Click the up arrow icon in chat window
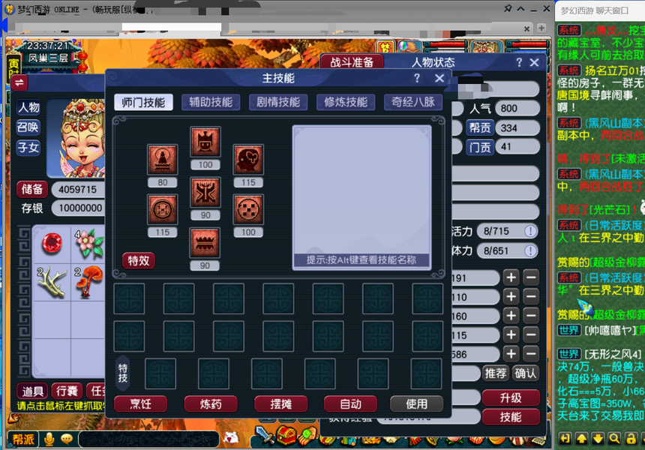 581,439
